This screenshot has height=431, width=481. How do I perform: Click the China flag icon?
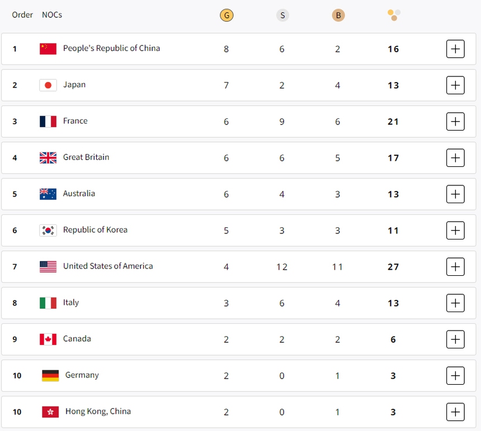[48, 49]
